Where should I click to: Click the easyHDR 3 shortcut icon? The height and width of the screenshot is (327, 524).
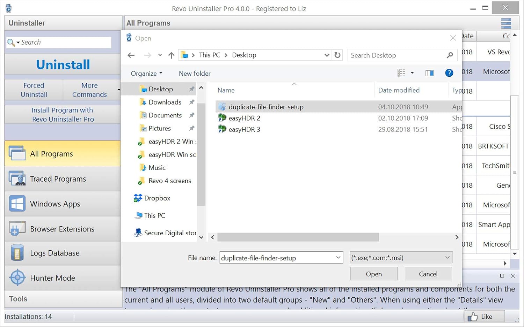click(222, 129)
